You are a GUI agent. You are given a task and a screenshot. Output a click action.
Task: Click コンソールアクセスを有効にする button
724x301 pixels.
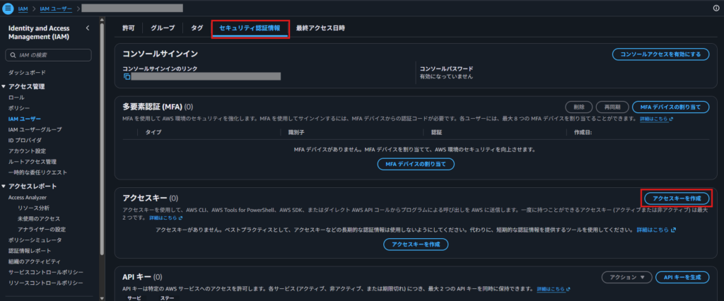pos(661,54)
